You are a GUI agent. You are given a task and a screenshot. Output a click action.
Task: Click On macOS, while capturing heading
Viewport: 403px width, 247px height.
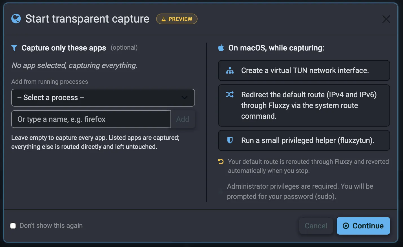point(276,48)
